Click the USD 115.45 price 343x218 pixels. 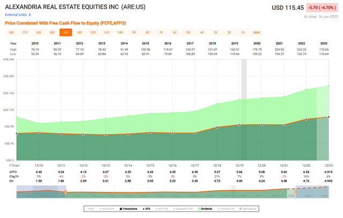(288, 8)
